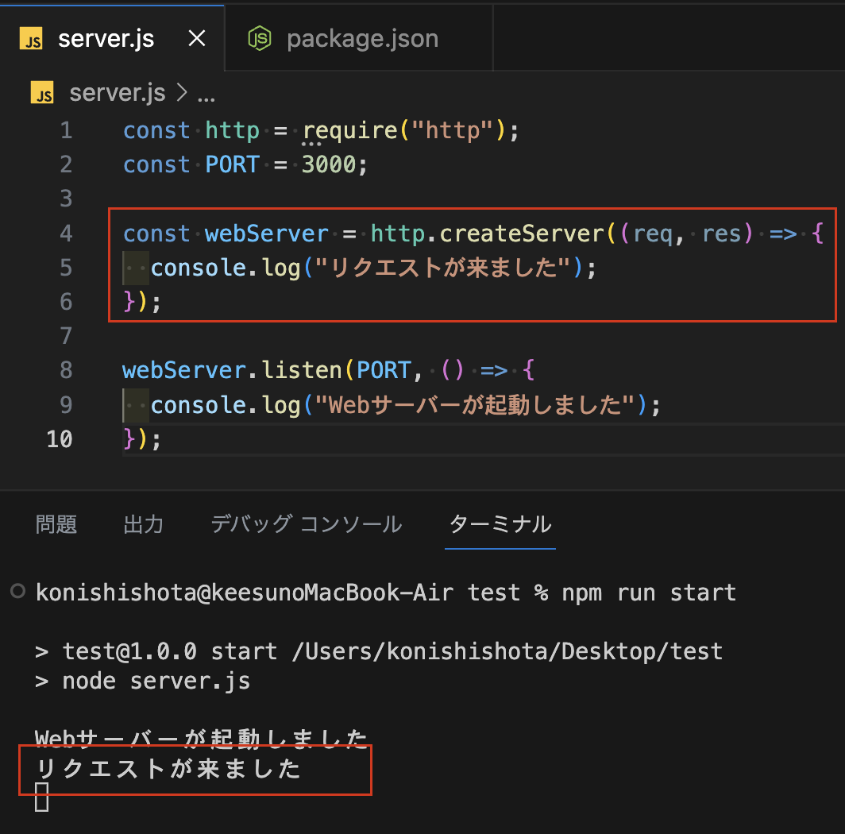The image size is (845, 834).
Task: Open the server.js breadcrumb dropdown
Action: [x=118, y=93]
